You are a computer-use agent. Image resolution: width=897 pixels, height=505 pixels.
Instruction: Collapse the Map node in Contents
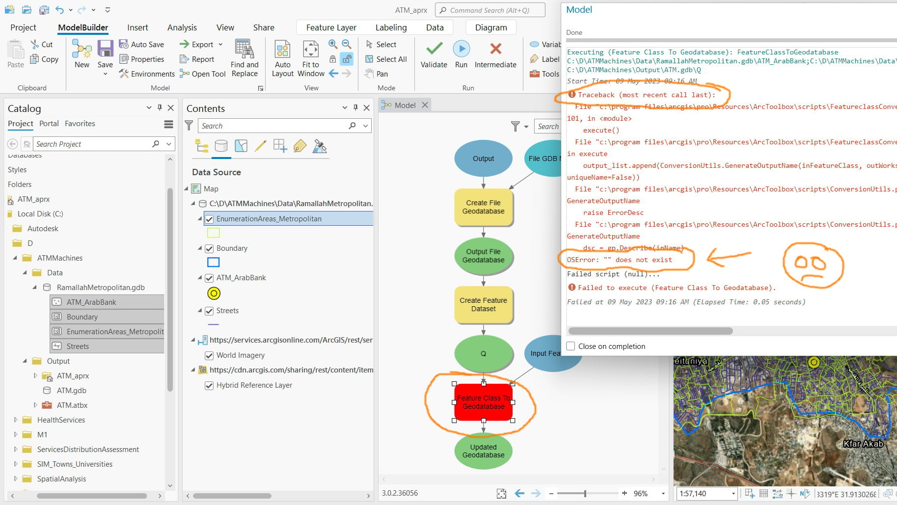(187, 188)
